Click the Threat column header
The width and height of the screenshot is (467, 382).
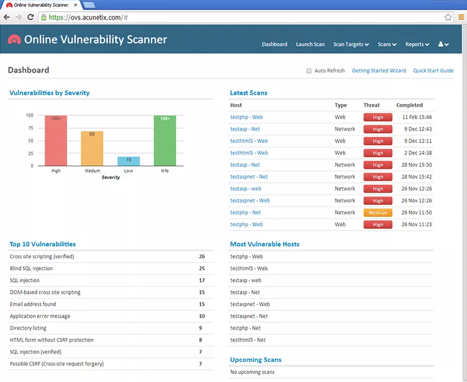pyautogui.click(x=371, y=105)
